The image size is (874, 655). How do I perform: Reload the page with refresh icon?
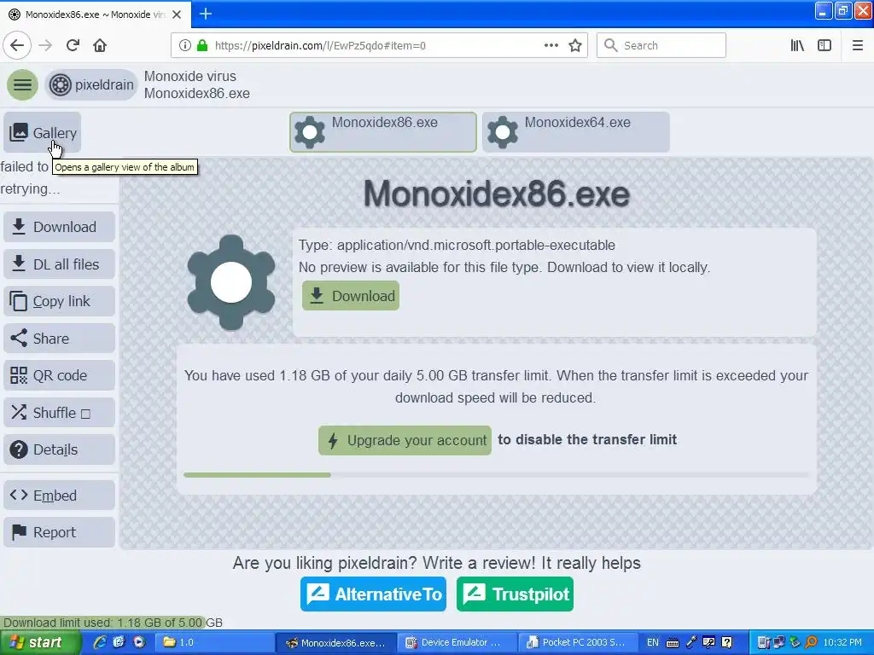click(73, 45)
